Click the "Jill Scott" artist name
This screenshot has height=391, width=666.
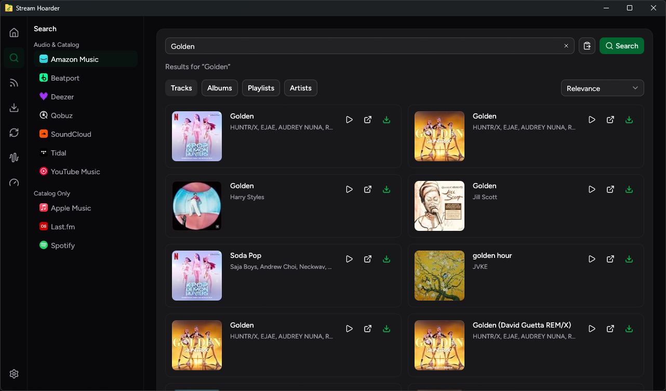click(x=485, y=197)
